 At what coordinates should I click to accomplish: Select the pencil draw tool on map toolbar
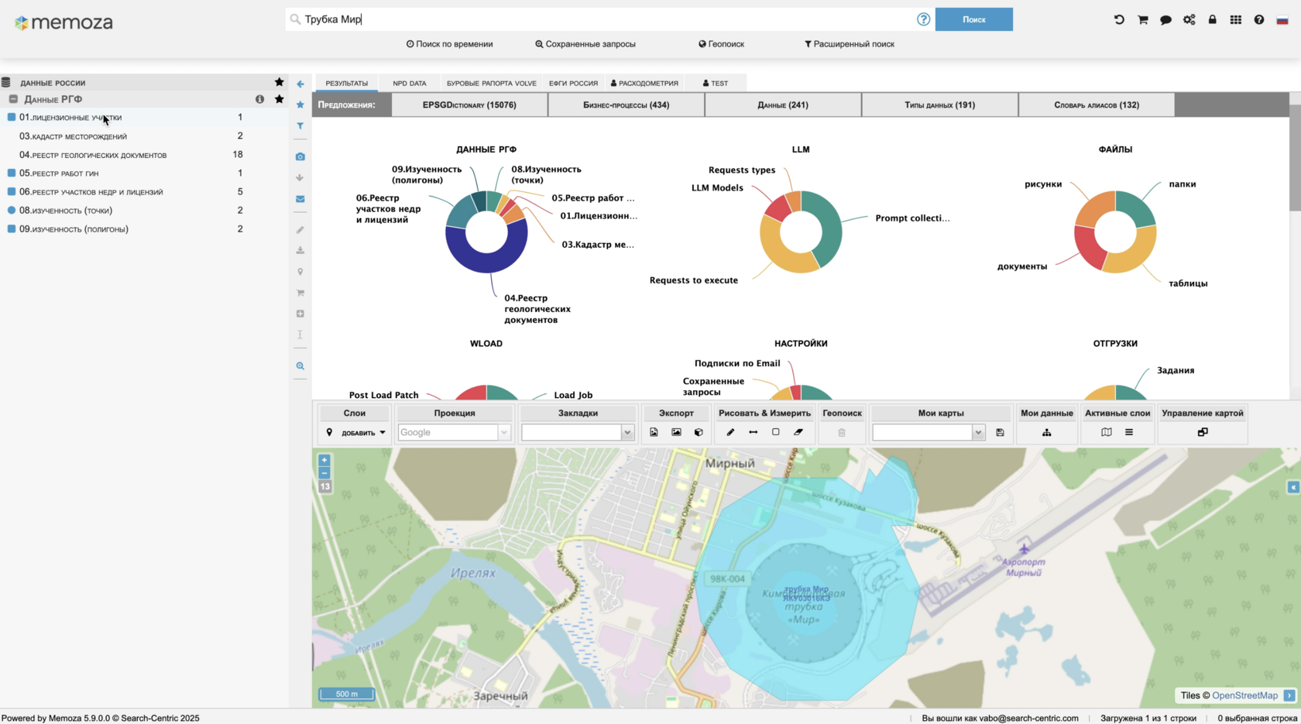coord(730,432)
